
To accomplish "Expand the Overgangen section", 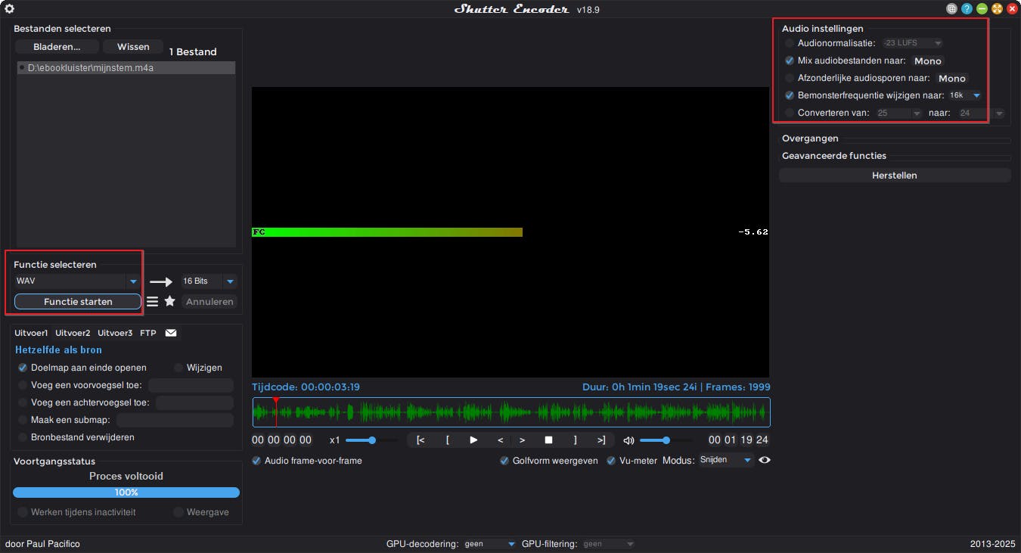I will 810,138.
